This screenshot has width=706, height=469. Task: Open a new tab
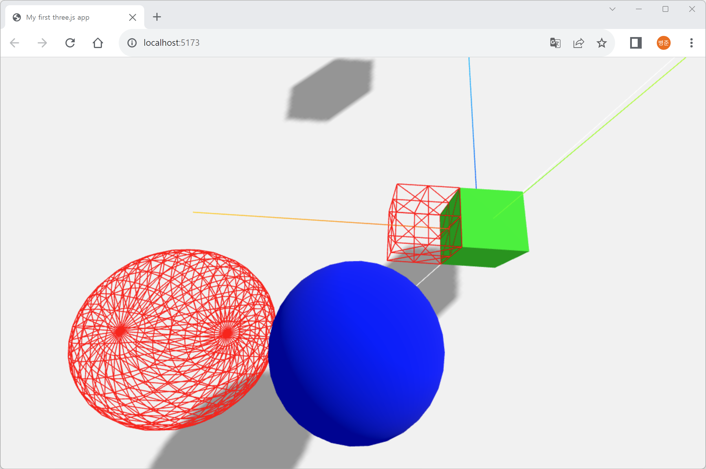pyautogui.click(x=157, y=17)
